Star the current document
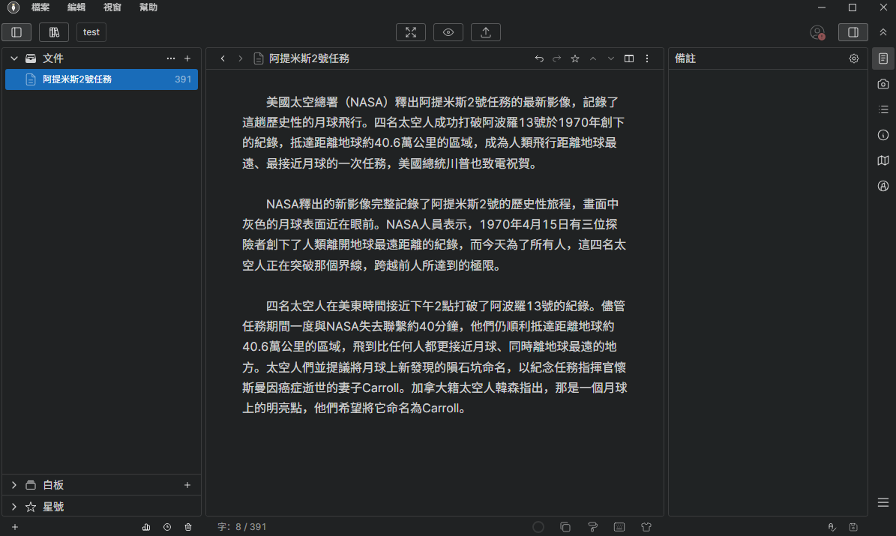Screen dimensions: 896x536 575,58
